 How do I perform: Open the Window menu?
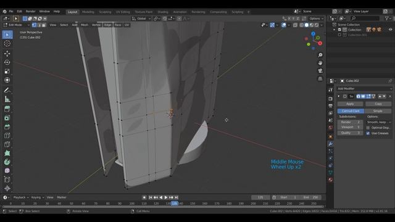pos(44,11)
